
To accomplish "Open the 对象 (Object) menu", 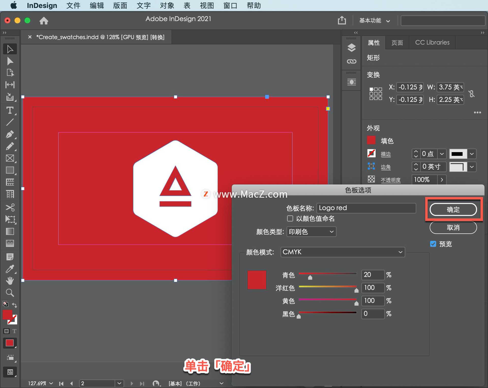I will 167,5.
